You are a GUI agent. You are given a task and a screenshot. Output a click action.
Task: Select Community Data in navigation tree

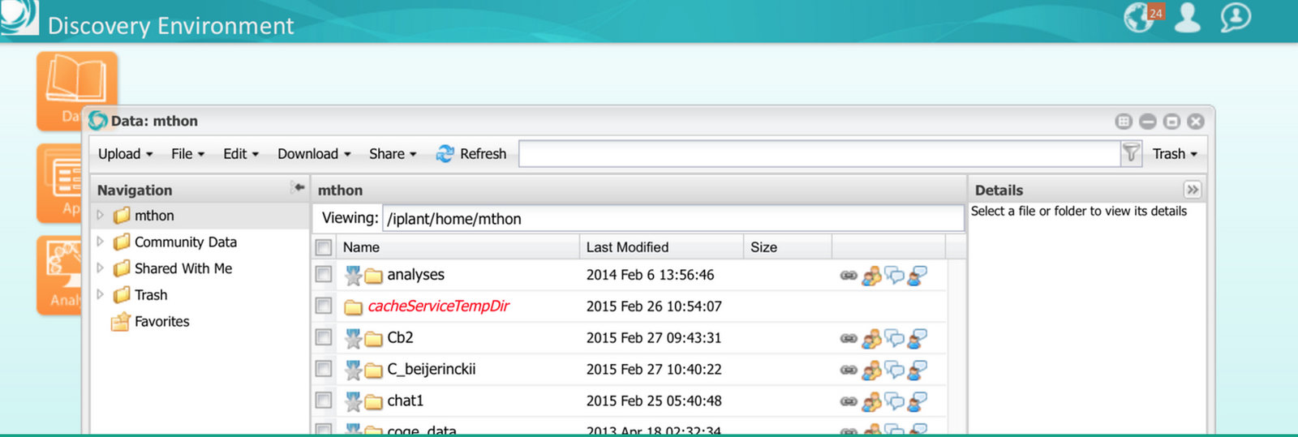pyautogui.click(x=186, y=242)
